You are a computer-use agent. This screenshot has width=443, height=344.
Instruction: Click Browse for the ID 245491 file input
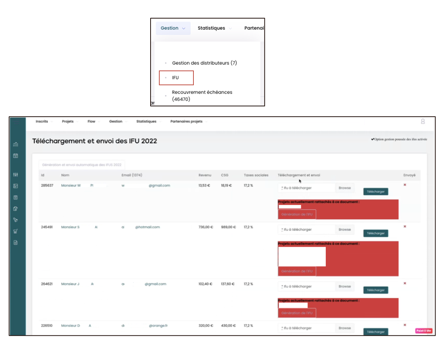345,230
